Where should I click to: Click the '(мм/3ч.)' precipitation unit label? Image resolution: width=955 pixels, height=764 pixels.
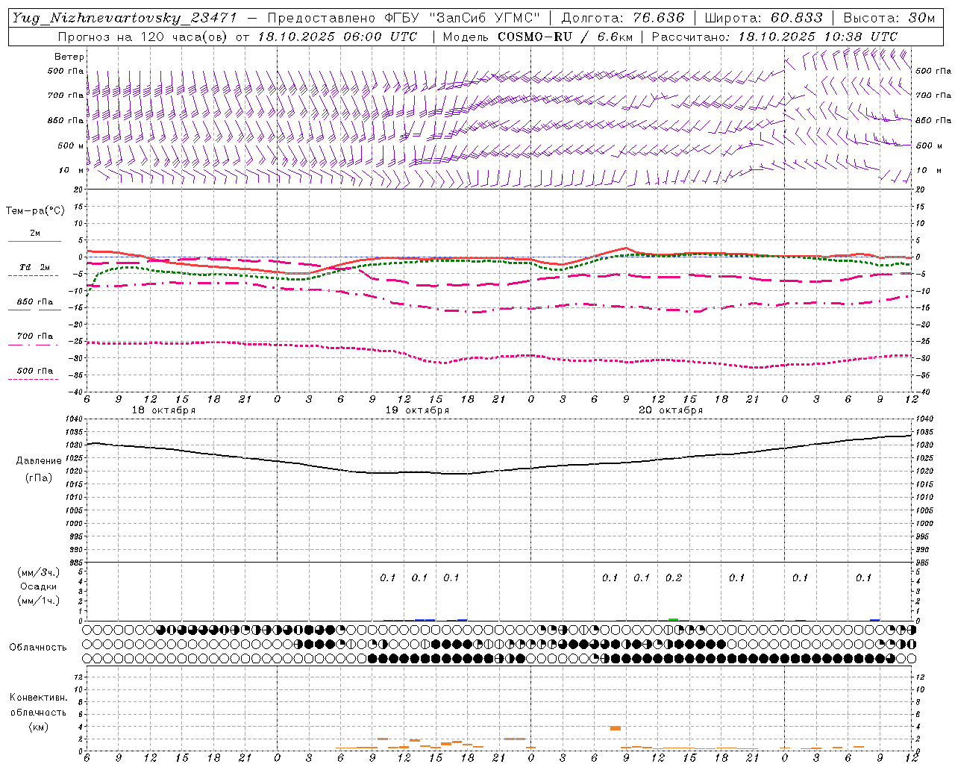coord(38,572)
